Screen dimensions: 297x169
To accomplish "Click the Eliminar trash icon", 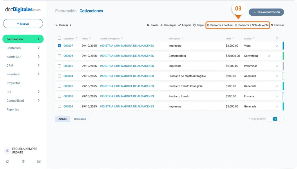I will tap(272, 25).
